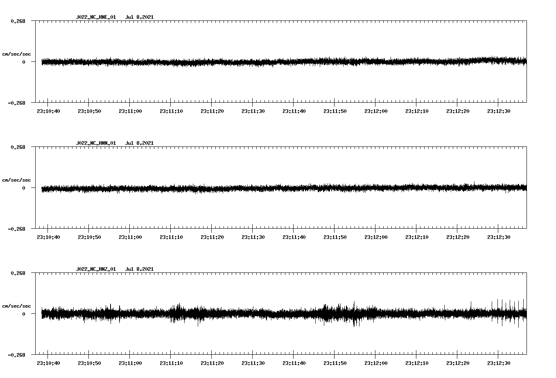Click the cm/sec/sec label of middle plot
556x378 pixels.
tap(17, 180)
